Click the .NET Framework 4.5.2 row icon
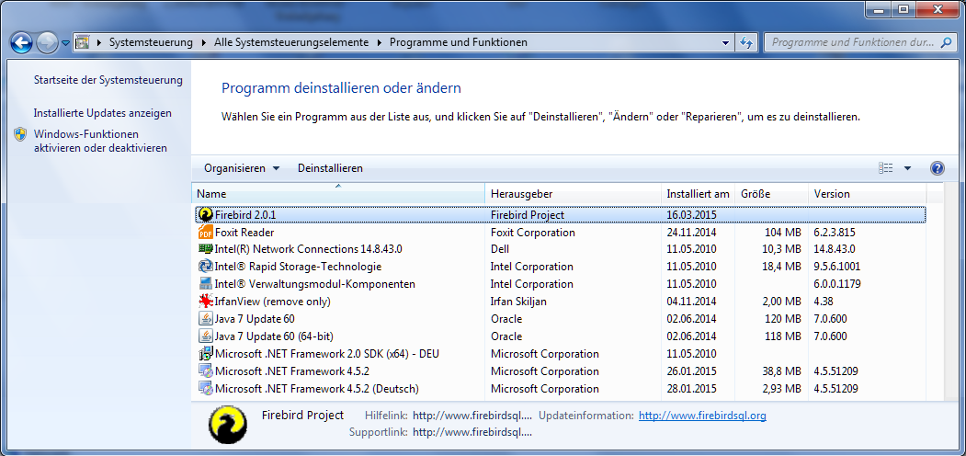Viewport: 966px width, 456px height. 206,371
